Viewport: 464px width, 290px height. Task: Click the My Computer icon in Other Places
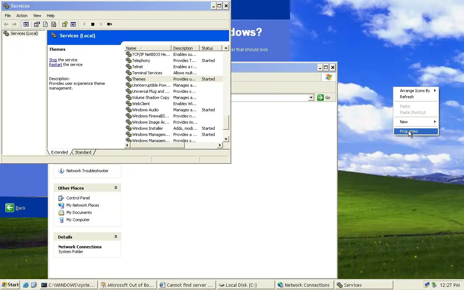tap(61, 220)
